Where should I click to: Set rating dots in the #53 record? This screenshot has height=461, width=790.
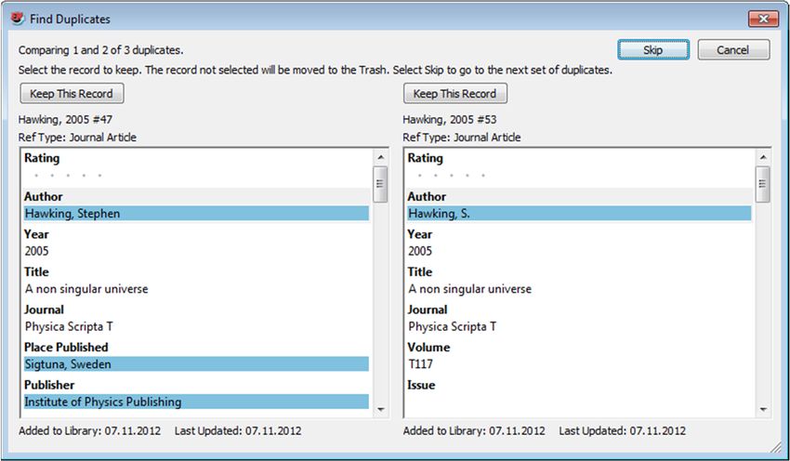pyautogui.click(x=452, y=176)
